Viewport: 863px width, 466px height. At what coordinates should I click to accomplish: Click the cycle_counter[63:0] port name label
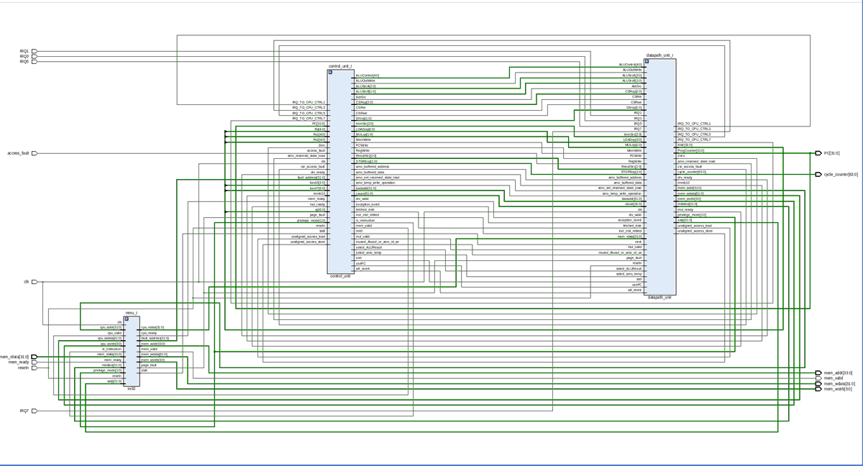pos(841,174)
